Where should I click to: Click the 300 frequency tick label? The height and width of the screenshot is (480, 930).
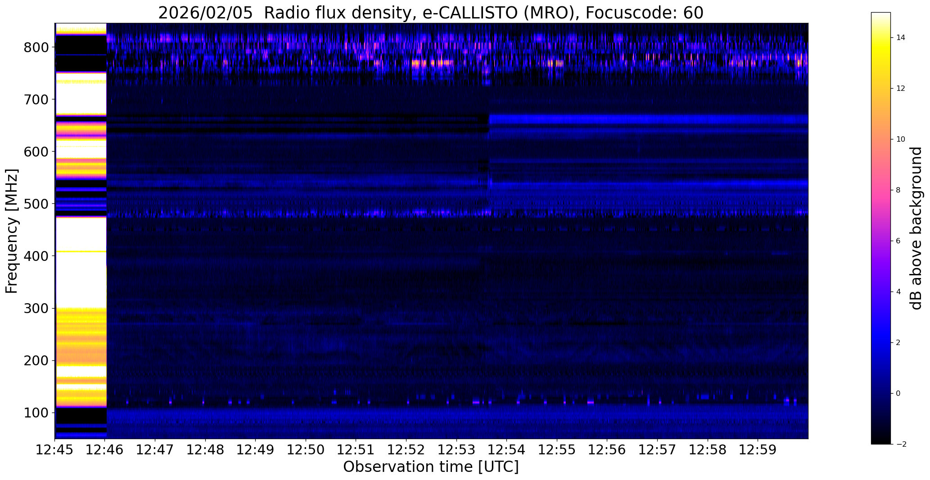point(36,308)
